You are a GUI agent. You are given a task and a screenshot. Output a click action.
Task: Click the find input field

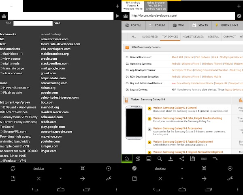pos(33,23)
